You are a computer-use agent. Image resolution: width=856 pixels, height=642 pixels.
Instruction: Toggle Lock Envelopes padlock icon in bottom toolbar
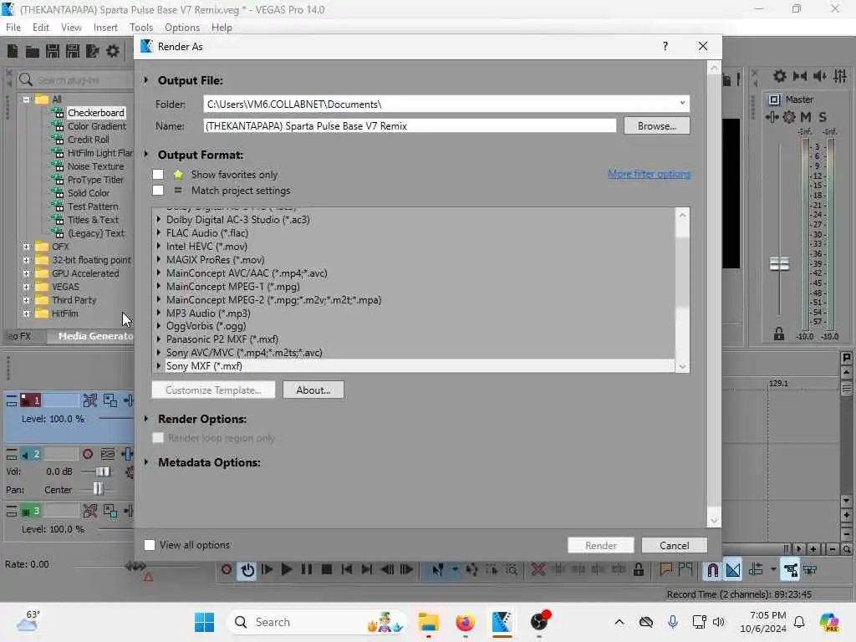638,570
